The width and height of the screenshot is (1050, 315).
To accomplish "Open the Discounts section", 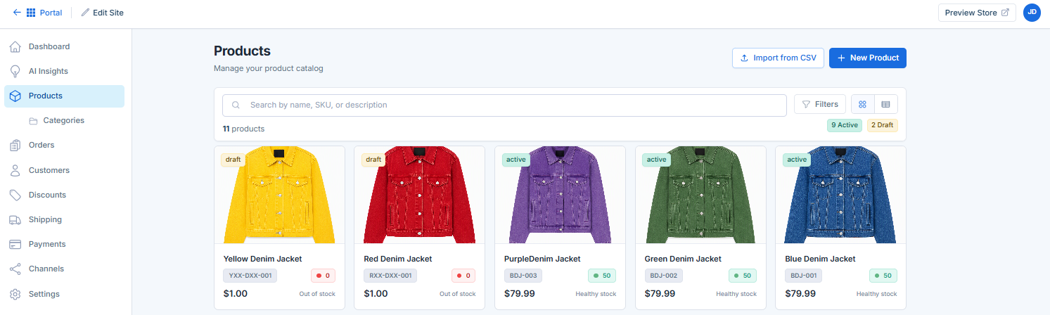I will coord(65,195).
